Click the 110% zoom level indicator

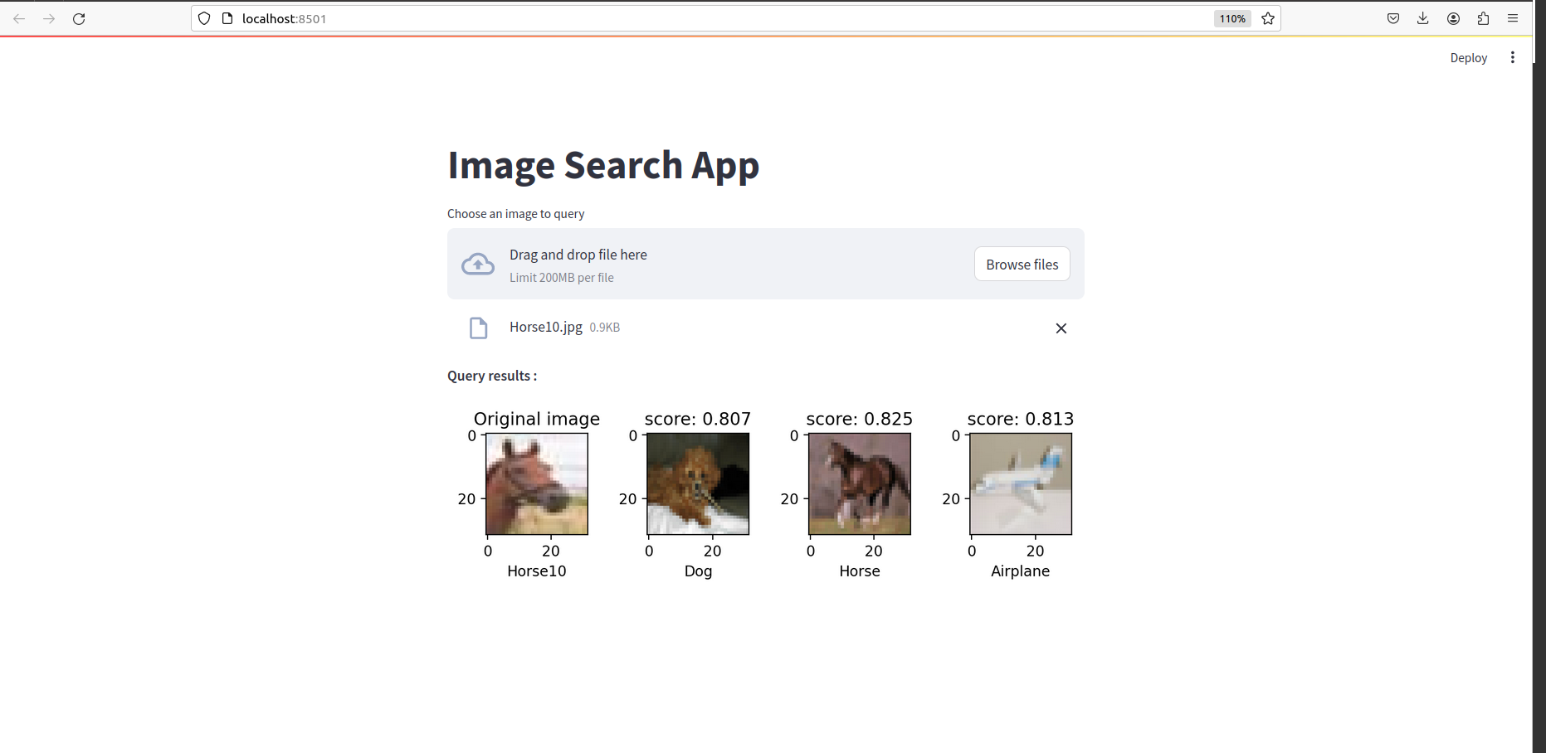pos(1232,18)
